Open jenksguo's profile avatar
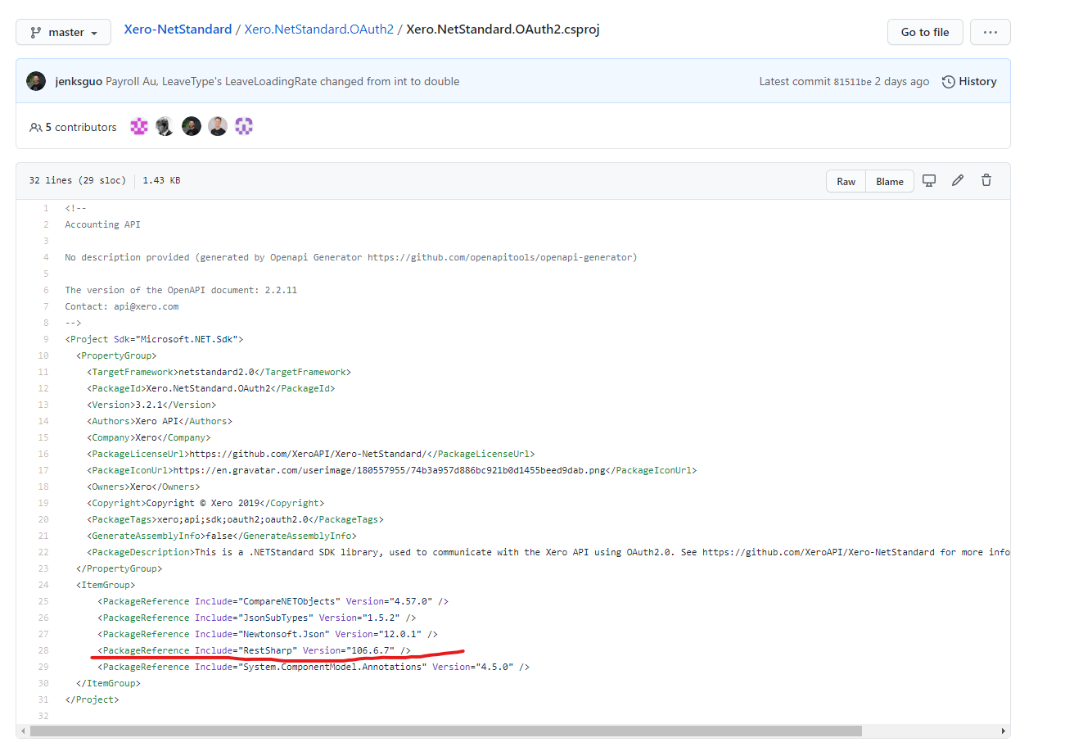Image resolution: width=1092 pixels, height=756 pixels. click(x=34, y=81)
